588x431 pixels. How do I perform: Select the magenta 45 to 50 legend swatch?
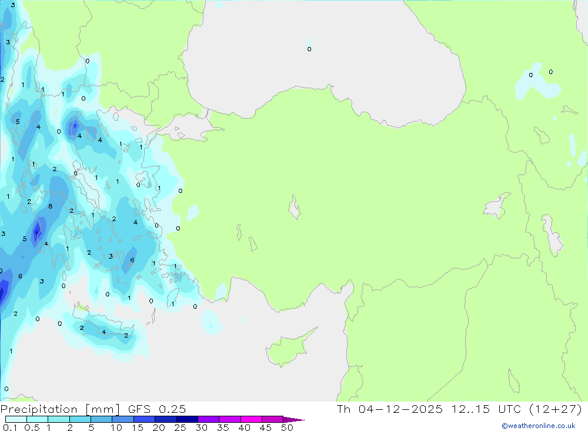click(x=272, y=419)
